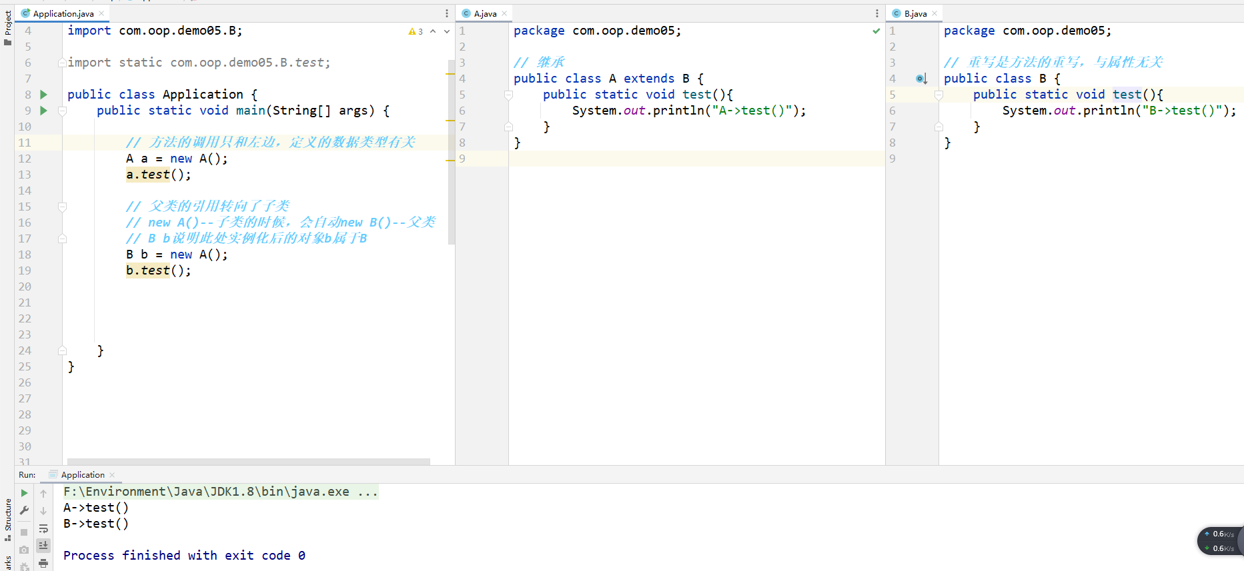Close the Application run tab
Viewport: 1244px width, 571px height.
tap(112, 475)
